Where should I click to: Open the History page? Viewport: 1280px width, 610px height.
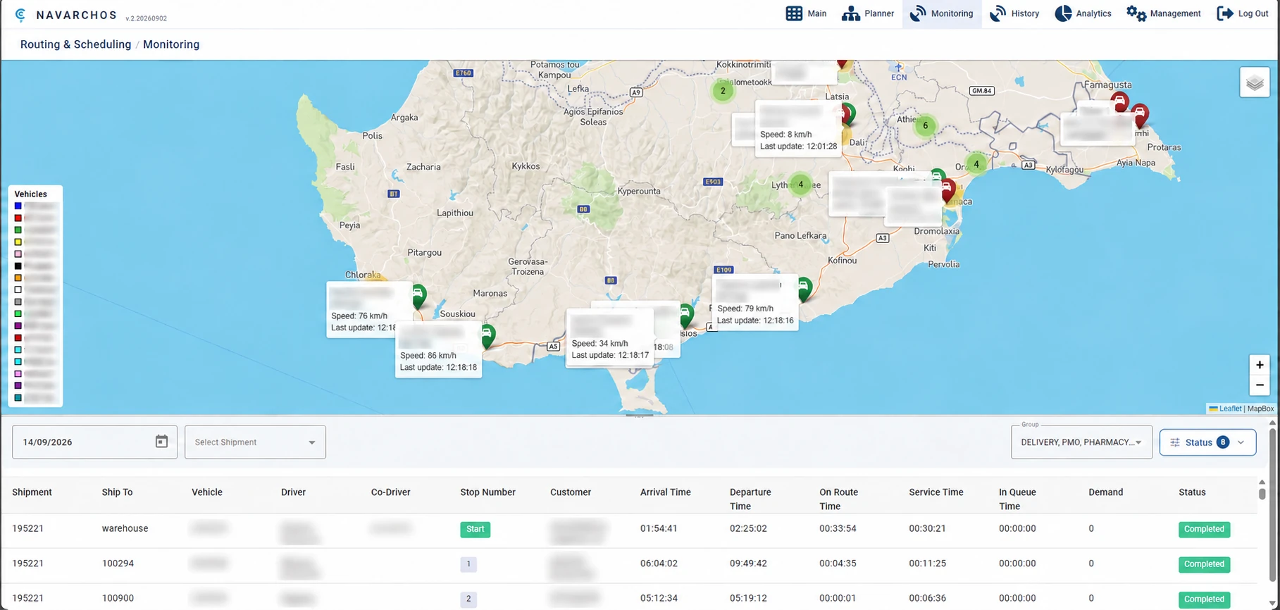(x=1014, y=13)
